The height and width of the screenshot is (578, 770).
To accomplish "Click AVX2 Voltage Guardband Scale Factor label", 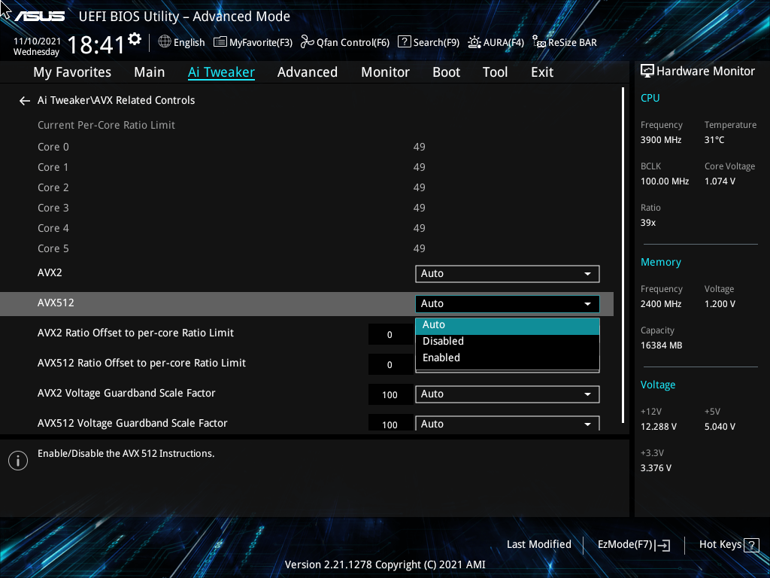I will pos(126,393).
